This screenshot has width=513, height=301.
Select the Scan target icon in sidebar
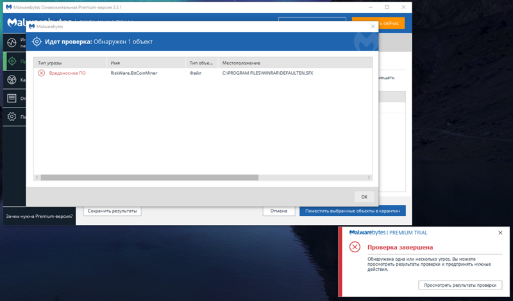[x=12, y=61]
